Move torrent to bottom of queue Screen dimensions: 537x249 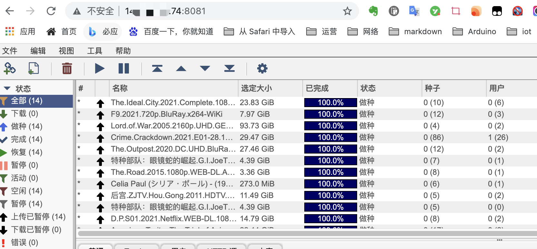[229, 68]
